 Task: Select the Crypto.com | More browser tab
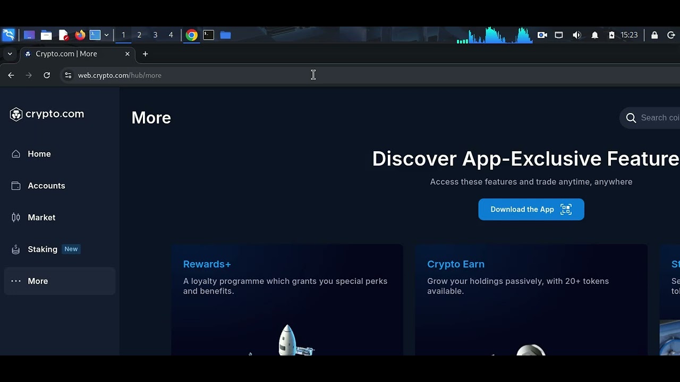point(78,54)
